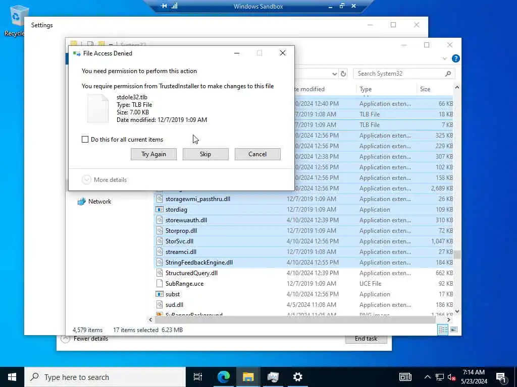Switch to Large icons view layout
Viewport: 517px width, 387px height.
tap(454, 330)
